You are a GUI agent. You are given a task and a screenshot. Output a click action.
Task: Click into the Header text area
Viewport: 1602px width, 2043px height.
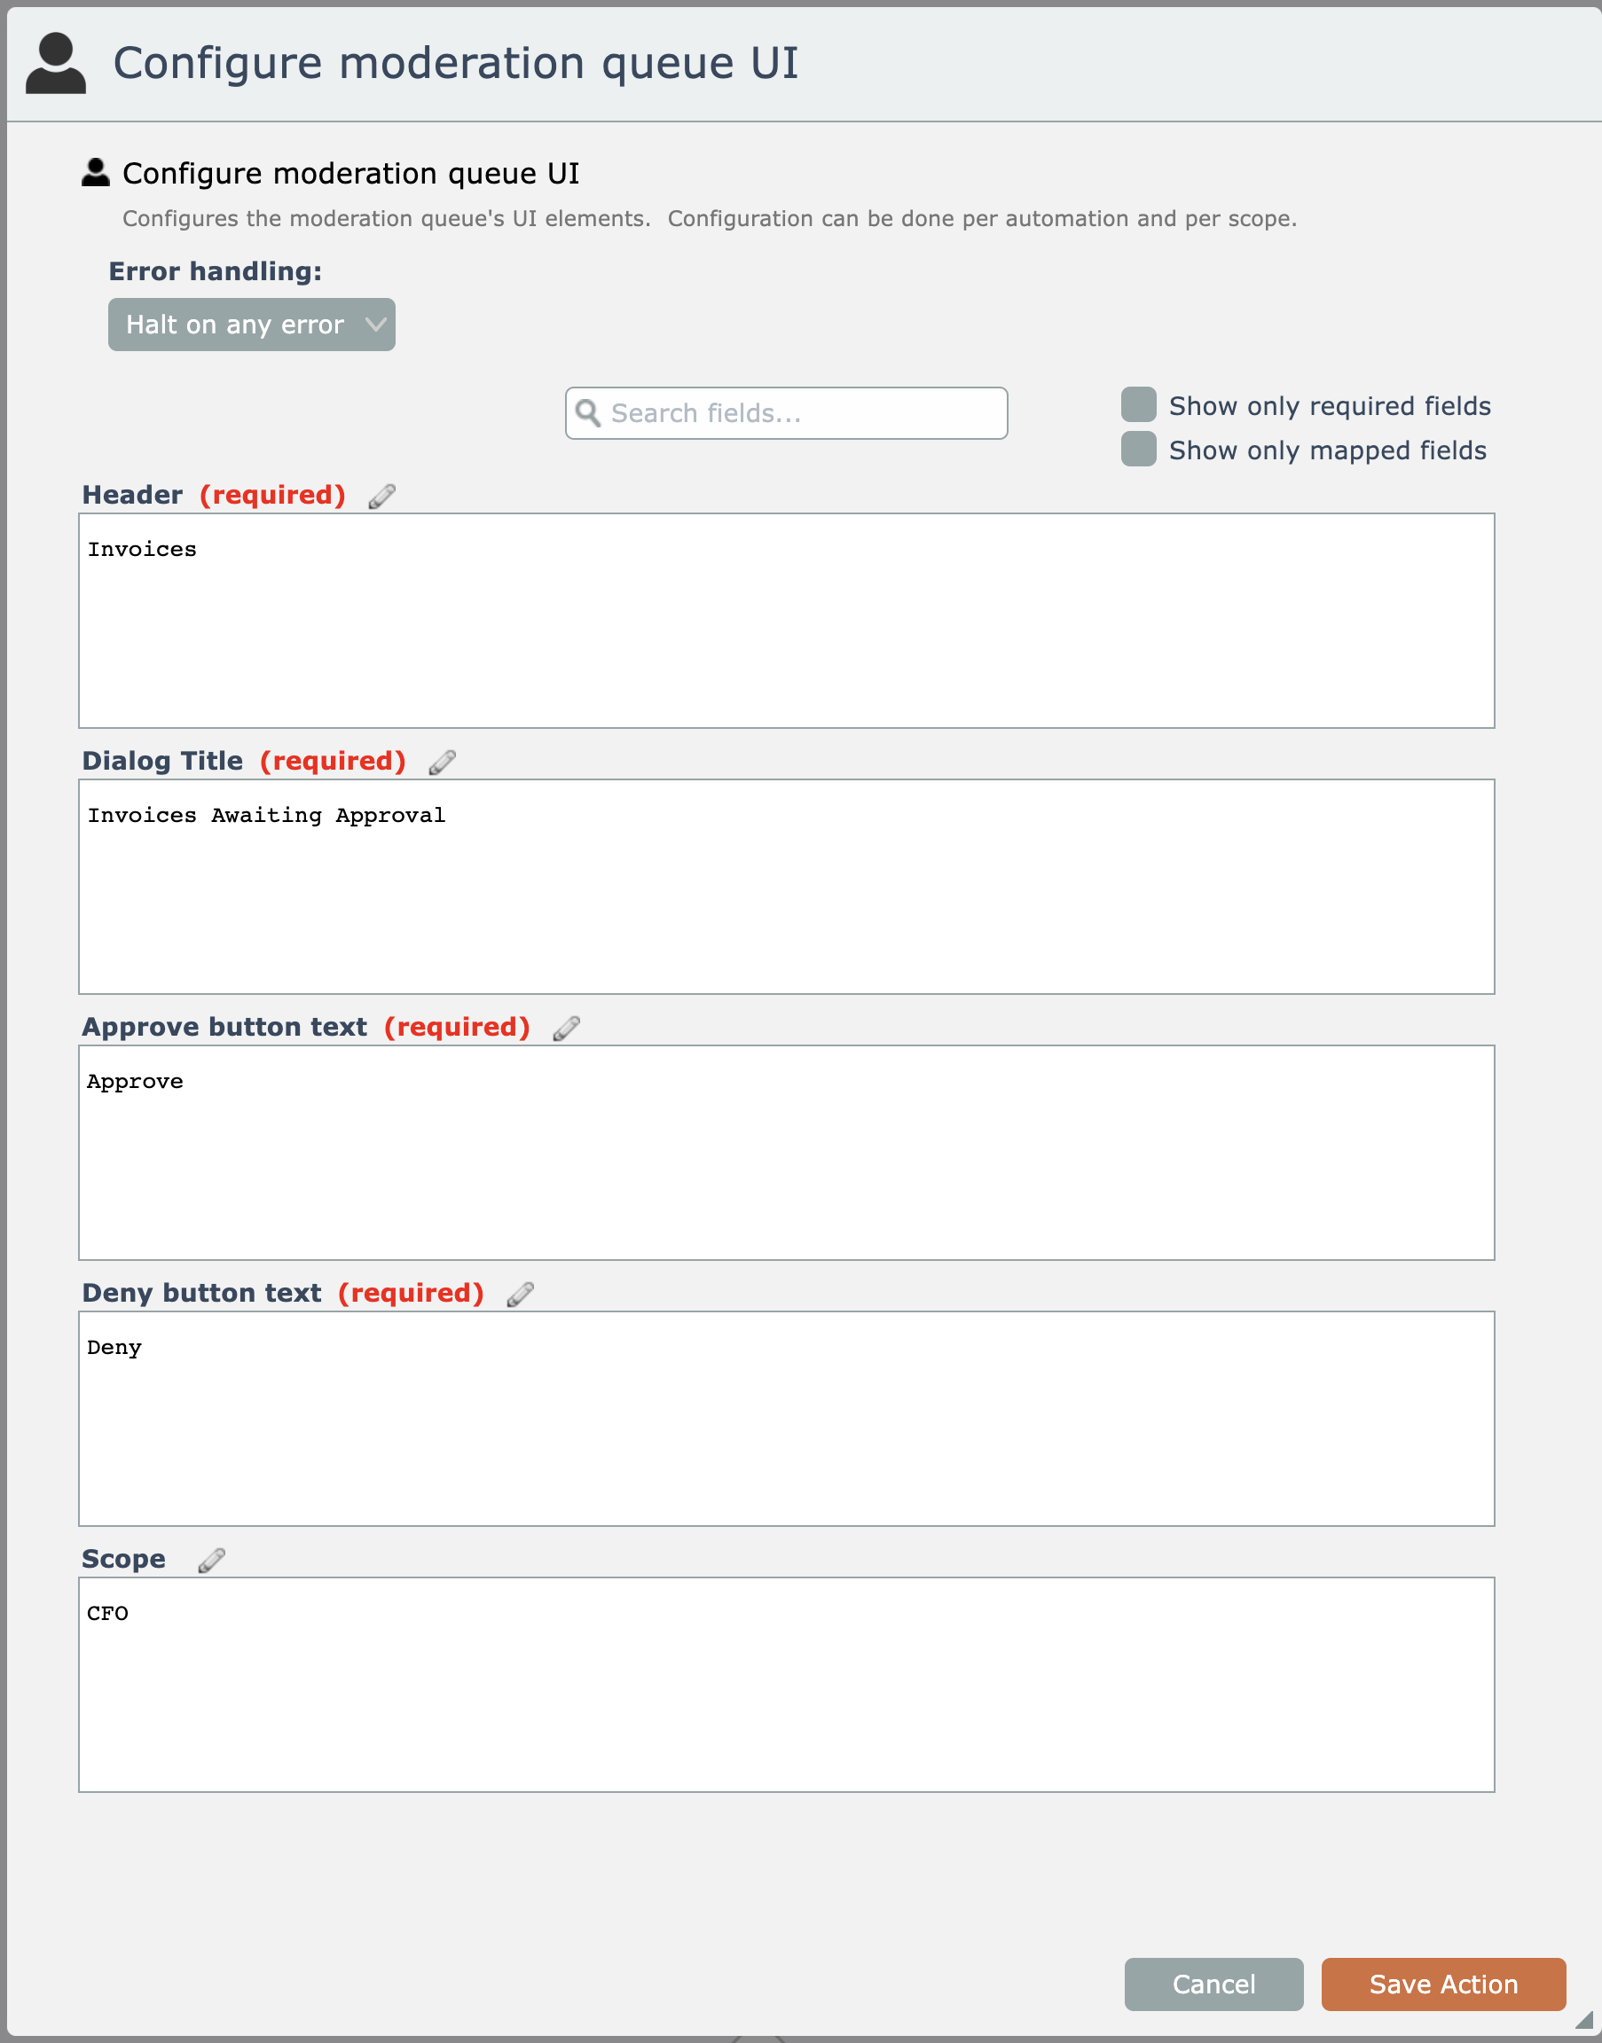click(x=786, y=621)
